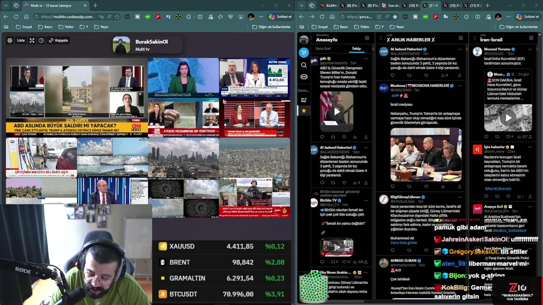Image resolution: width=543 pixels, height=305 pixels.
Task: Open home page in left browser window
Action: coord(26,17)
